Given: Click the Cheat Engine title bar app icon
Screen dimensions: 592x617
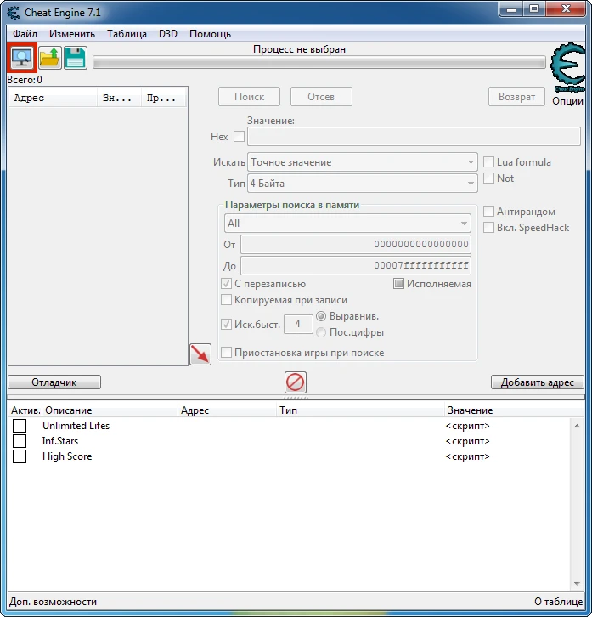Looking at the screenshot, I should coord(14,13).
